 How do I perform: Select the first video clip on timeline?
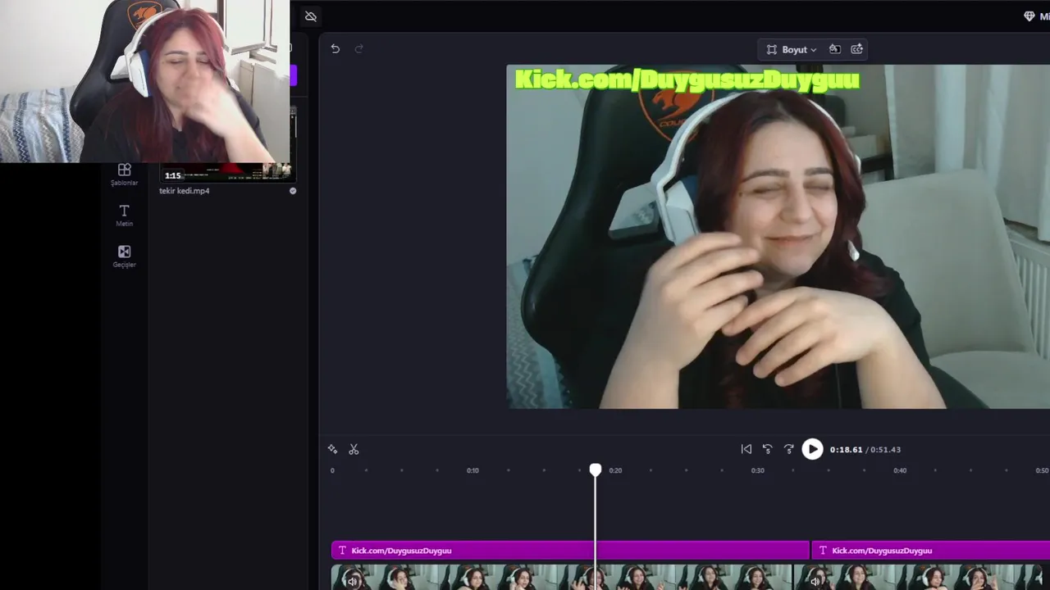click(x=561, y=577)
